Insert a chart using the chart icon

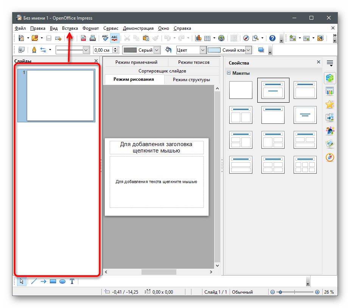click(x=198, y=38)
